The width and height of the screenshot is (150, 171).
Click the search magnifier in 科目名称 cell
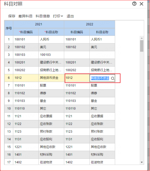coord(112,79)
